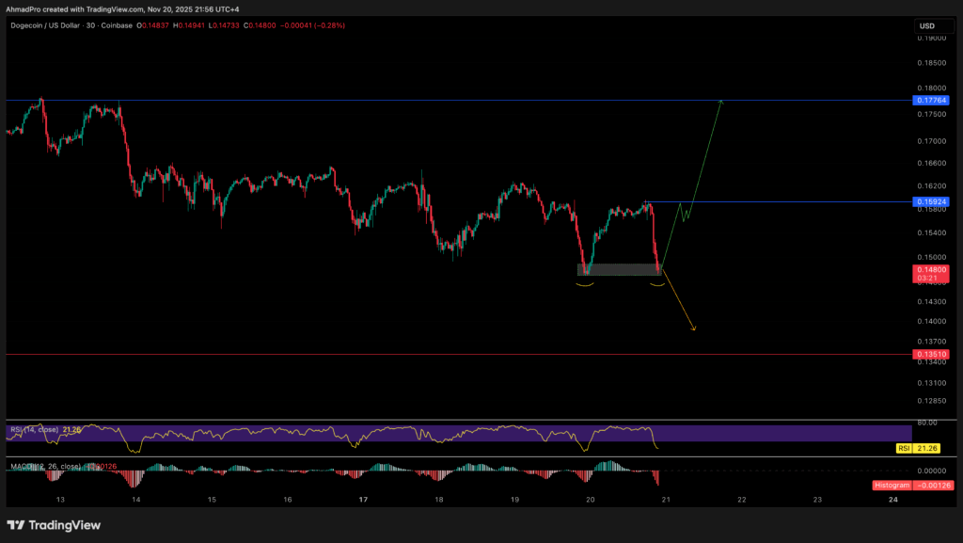Click the TradingView.com link in the header
Screen dimensions: 963x543
[115, 8]
